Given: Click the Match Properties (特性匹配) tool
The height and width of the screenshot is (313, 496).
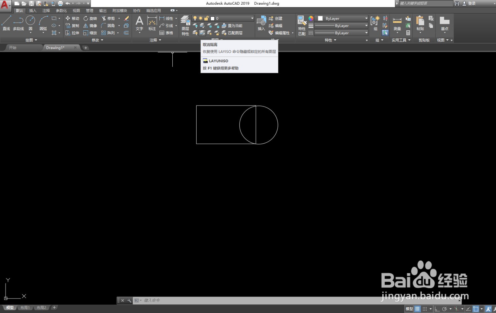Looking at the screenshot, I should point(302,26).
